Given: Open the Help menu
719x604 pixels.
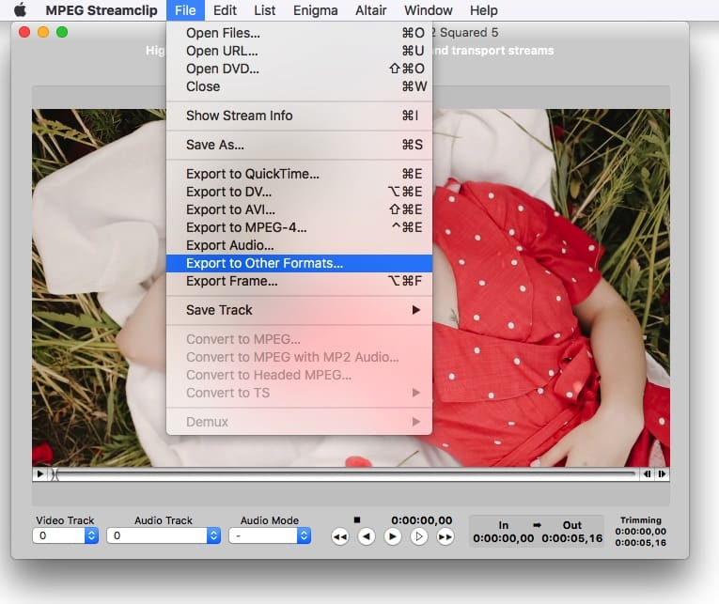Looking at the screenshot, I should pos(484,10).
